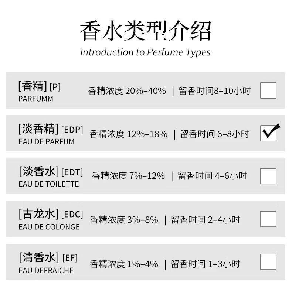Viewport: 292px width, 301px height.
Task: Click the 香精浓度 12%–18% text
Action: pyautogui.click(x=128, y=134)
